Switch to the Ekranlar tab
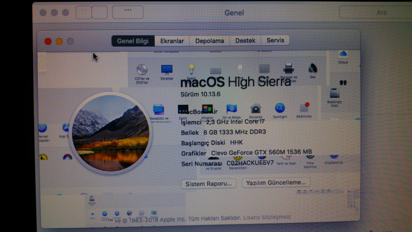This screenshot has height=232, width=412. [x=172, y=41]
